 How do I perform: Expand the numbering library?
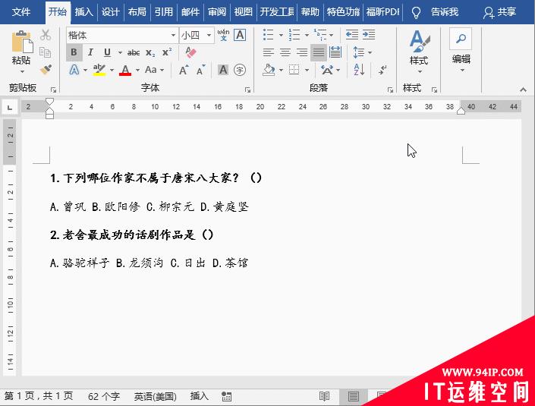click(x=307, y=35)
